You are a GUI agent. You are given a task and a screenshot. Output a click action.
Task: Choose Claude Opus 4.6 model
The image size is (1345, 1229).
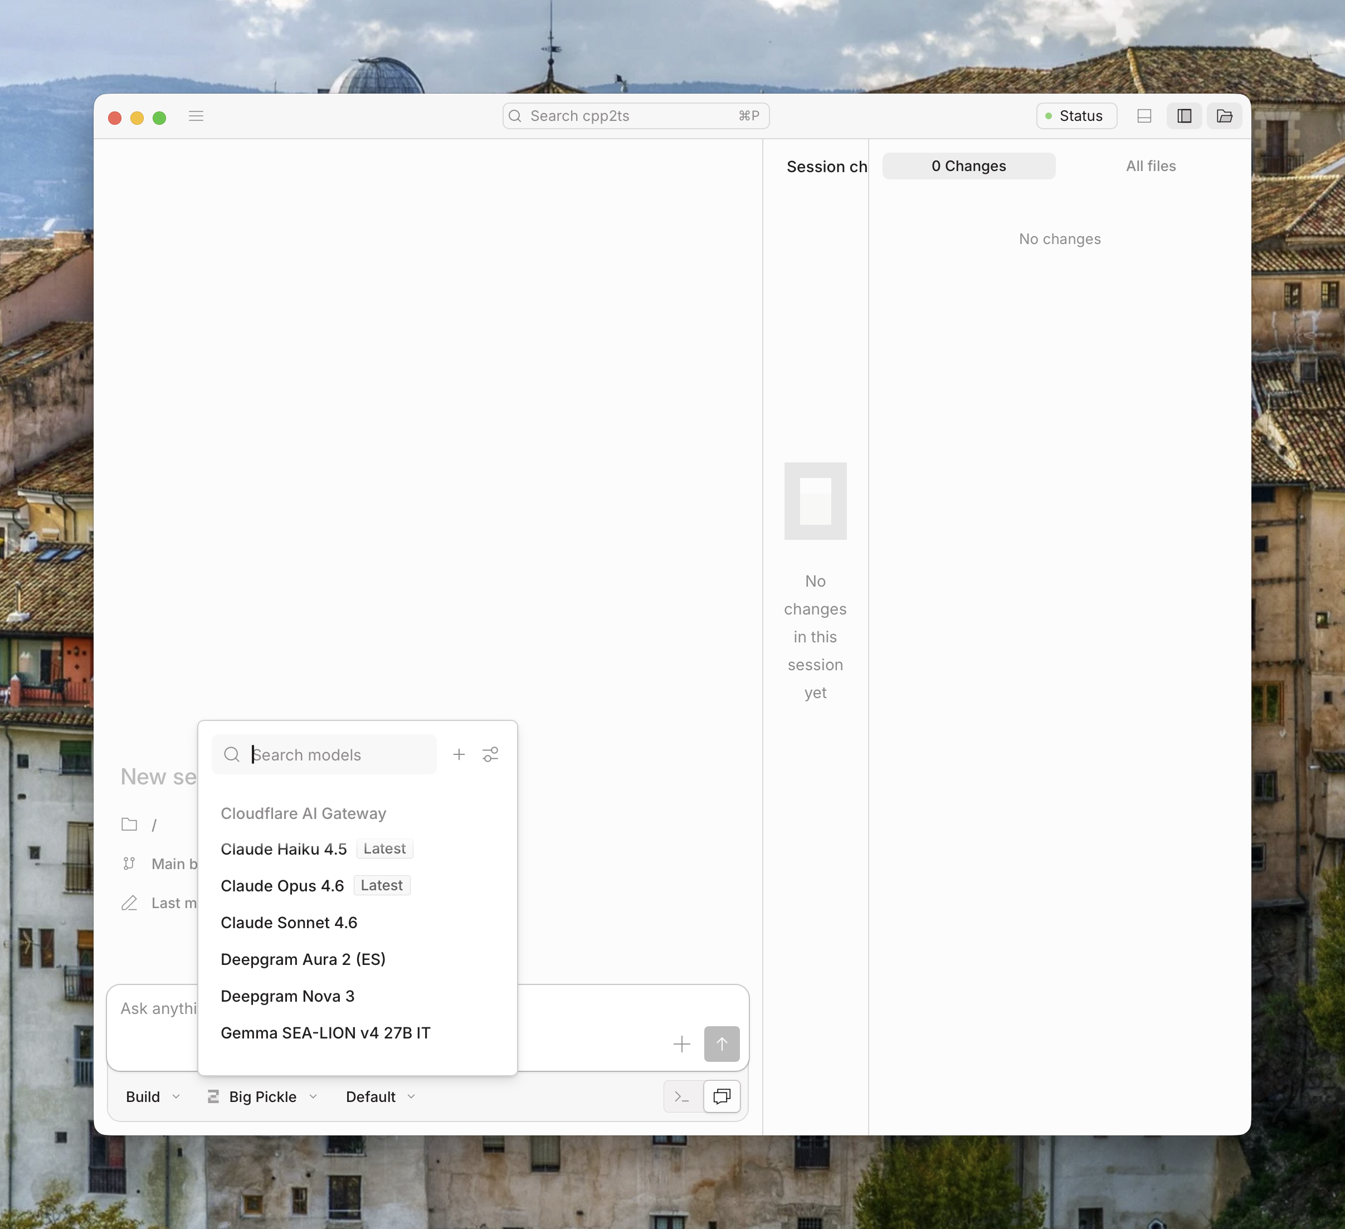282,886
